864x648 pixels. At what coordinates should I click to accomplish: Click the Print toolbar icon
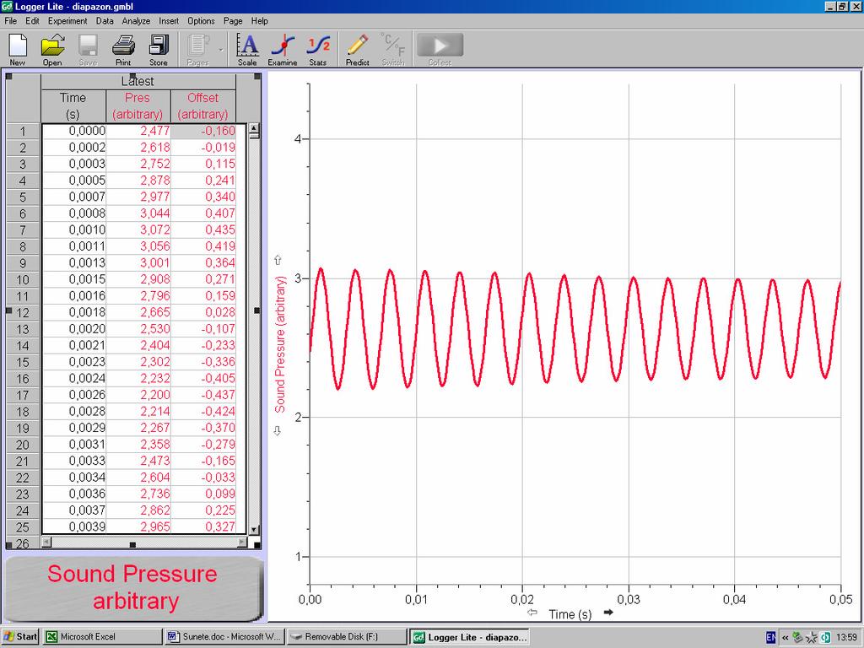coord(123,49)
